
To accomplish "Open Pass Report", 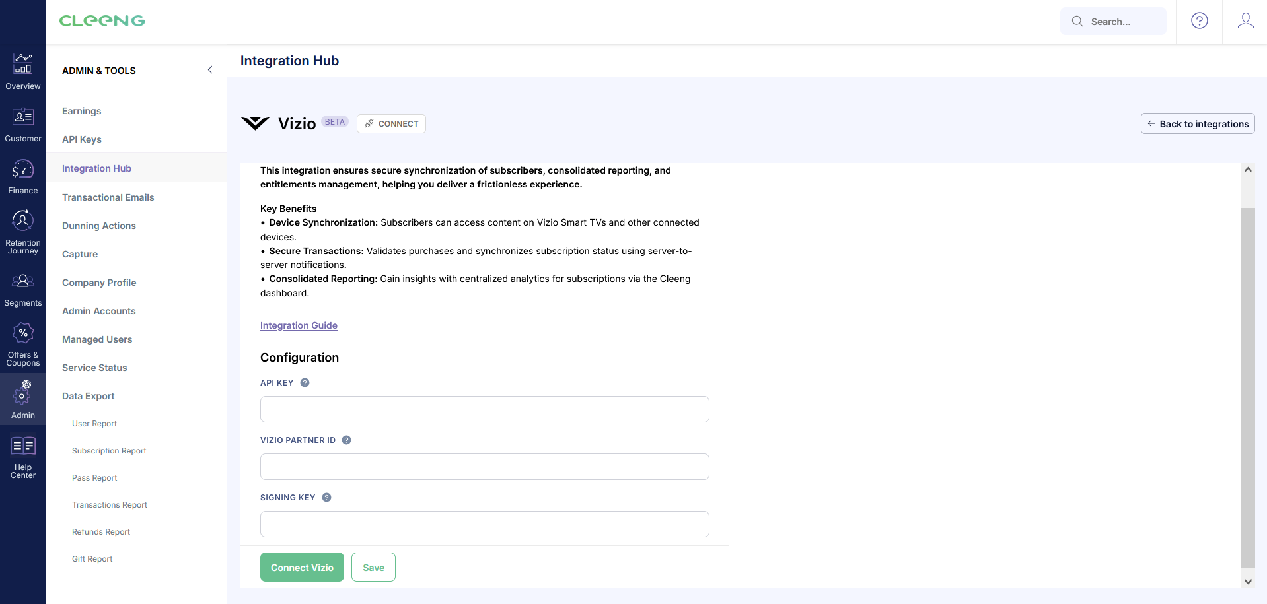I will tap(94, 478).
